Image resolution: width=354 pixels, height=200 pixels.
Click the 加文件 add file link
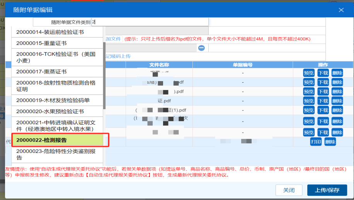[114, 39]
